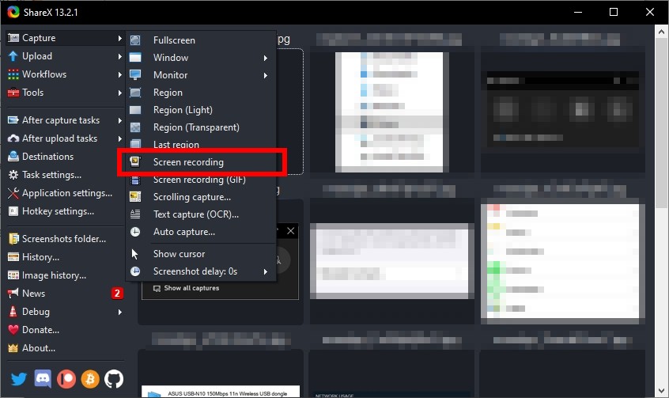669x398 pixels.
Task: Click the Capture camera icon in sidebar
Action: click(13, 38)
